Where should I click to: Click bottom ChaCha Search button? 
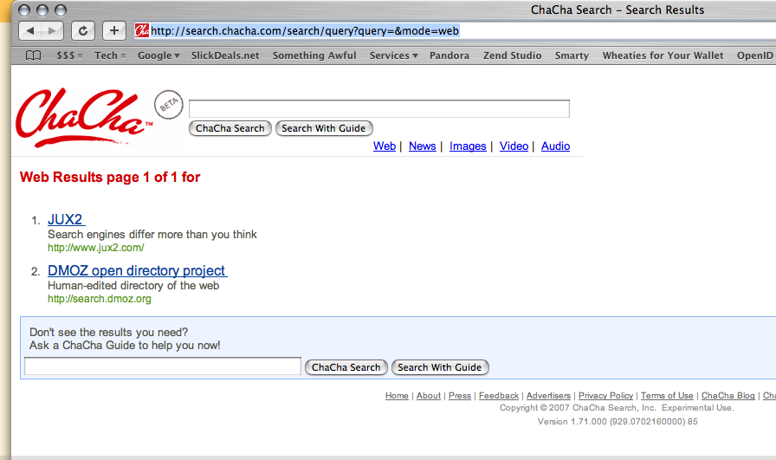click(346, 367)
